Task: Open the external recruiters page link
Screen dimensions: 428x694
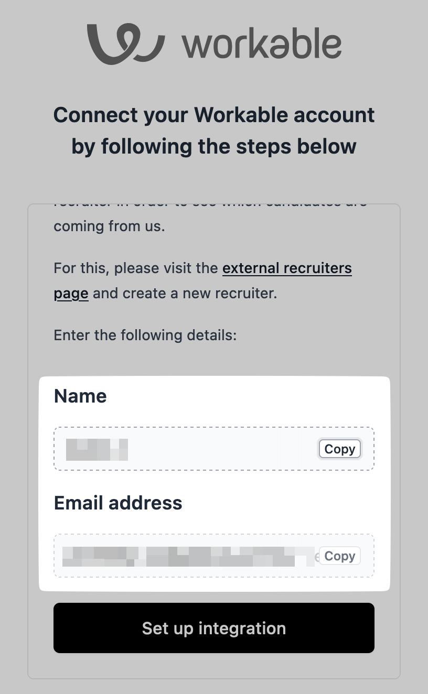Action: [x=286, y=268]
